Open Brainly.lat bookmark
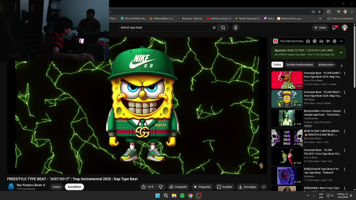Screen dimensions: 356x200 191,19
